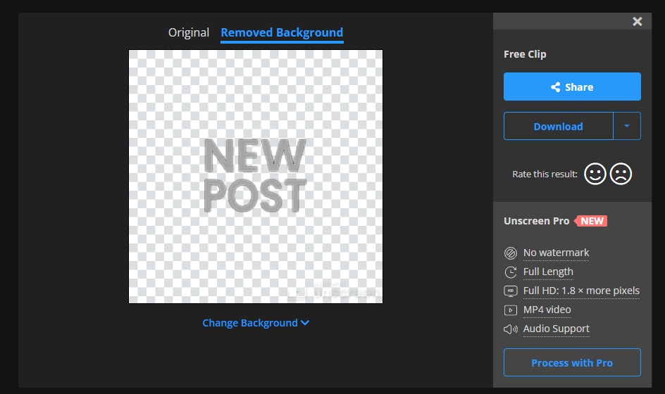Click the No watermark crossed-circle icon

[x=511, y=253]
